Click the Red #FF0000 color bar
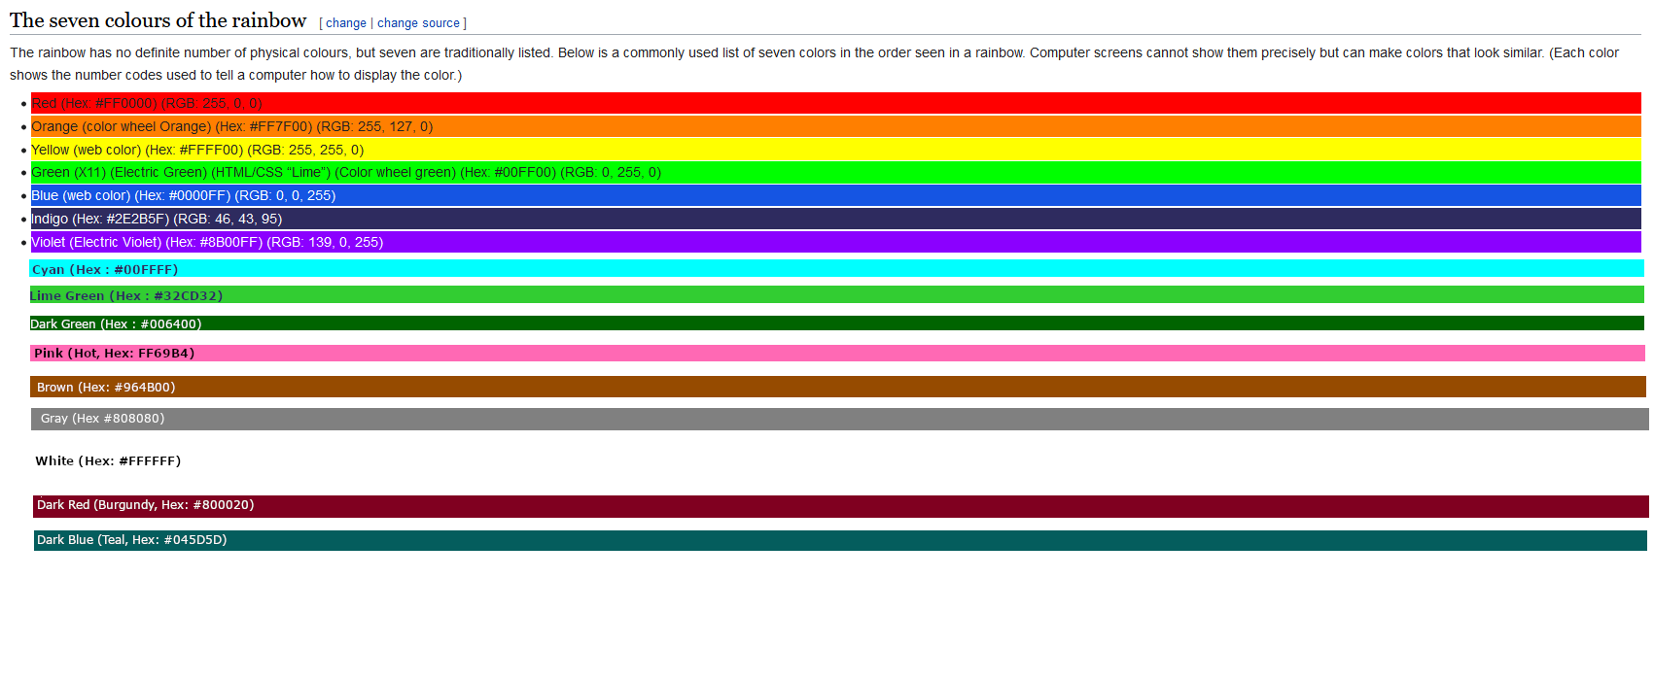Viewport: 1654px width, 680px height. click(x=836, y=103)
